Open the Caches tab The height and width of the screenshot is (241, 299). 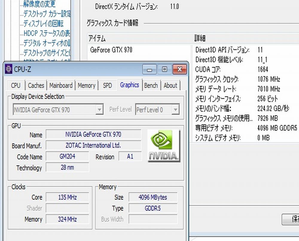tap(36, 85)
